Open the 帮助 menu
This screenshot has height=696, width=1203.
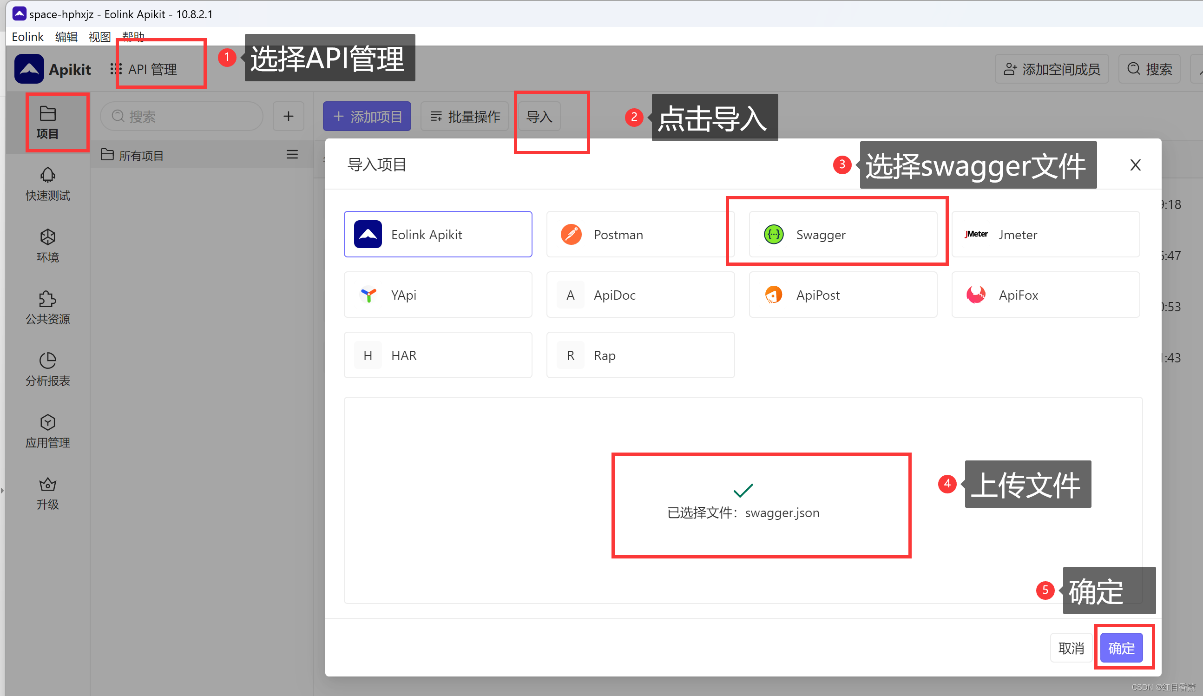click(x=133, y=37)
